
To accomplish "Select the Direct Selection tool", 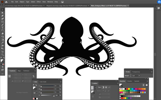I will pos(2,13).
